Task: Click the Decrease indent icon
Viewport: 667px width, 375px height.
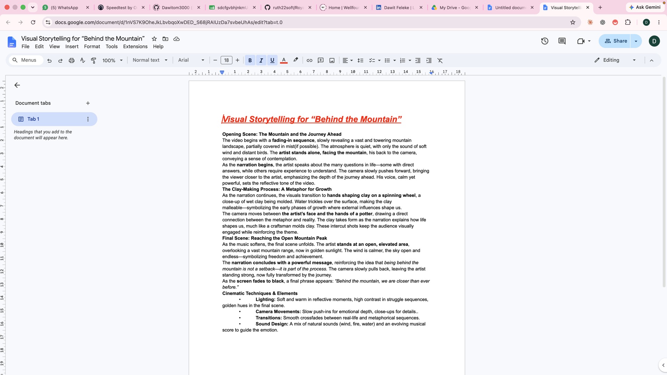Action: pyautogui.click(x=418, y=60)
